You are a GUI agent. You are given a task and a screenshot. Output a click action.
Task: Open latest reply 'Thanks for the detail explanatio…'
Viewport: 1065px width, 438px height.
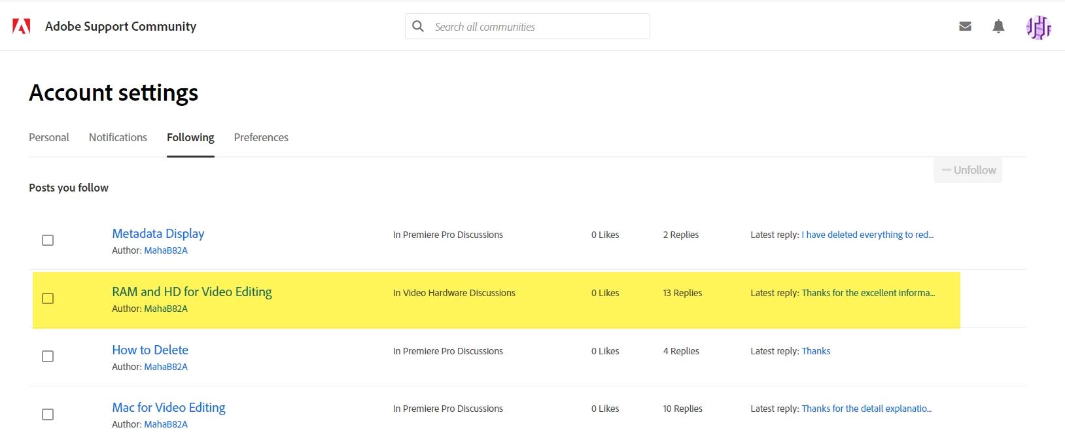tap(867, 409)
